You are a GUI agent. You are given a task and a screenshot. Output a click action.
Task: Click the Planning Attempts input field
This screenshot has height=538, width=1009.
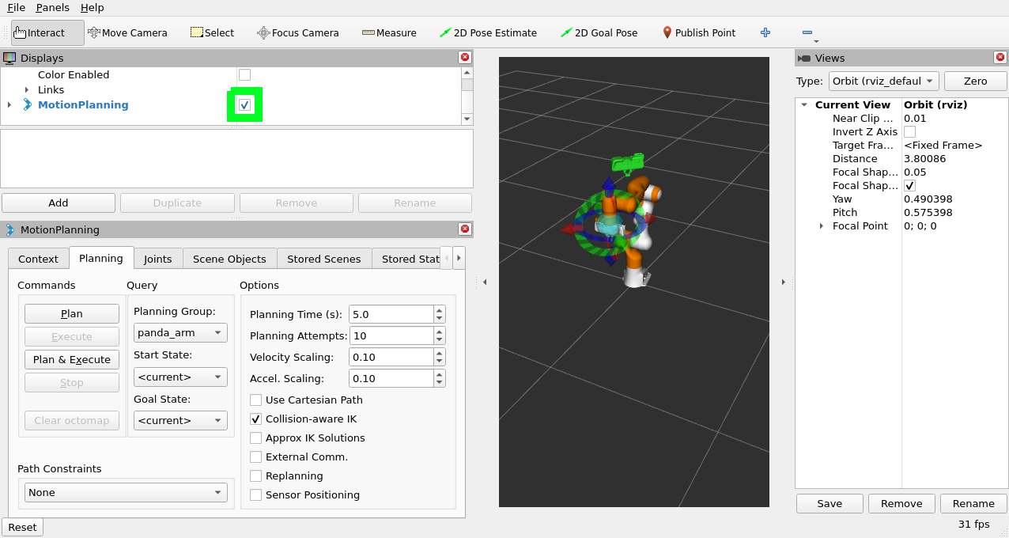391,335
